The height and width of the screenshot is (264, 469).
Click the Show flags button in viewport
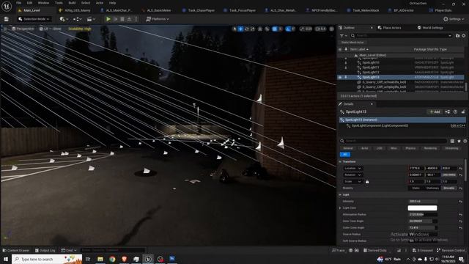[57, 29]
